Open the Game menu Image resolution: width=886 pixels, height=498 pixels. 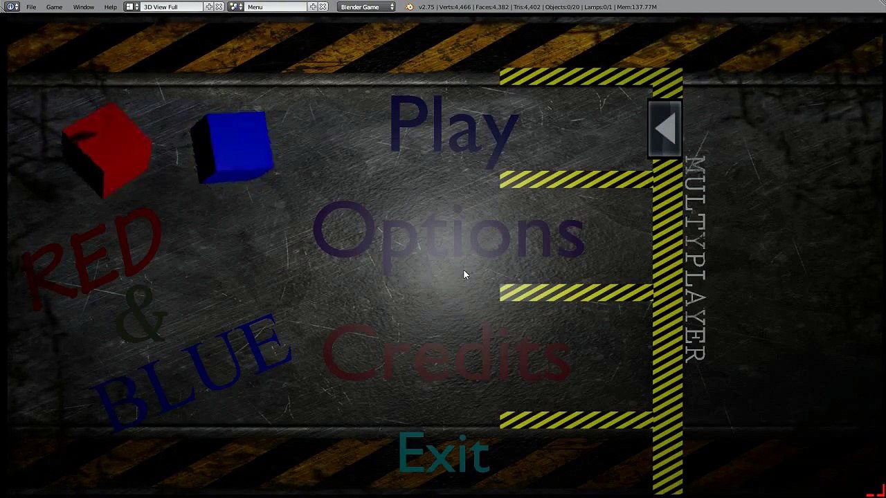54,7
